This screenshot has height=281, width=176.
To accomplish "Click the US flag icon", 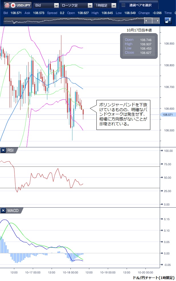I will (7, 5).
